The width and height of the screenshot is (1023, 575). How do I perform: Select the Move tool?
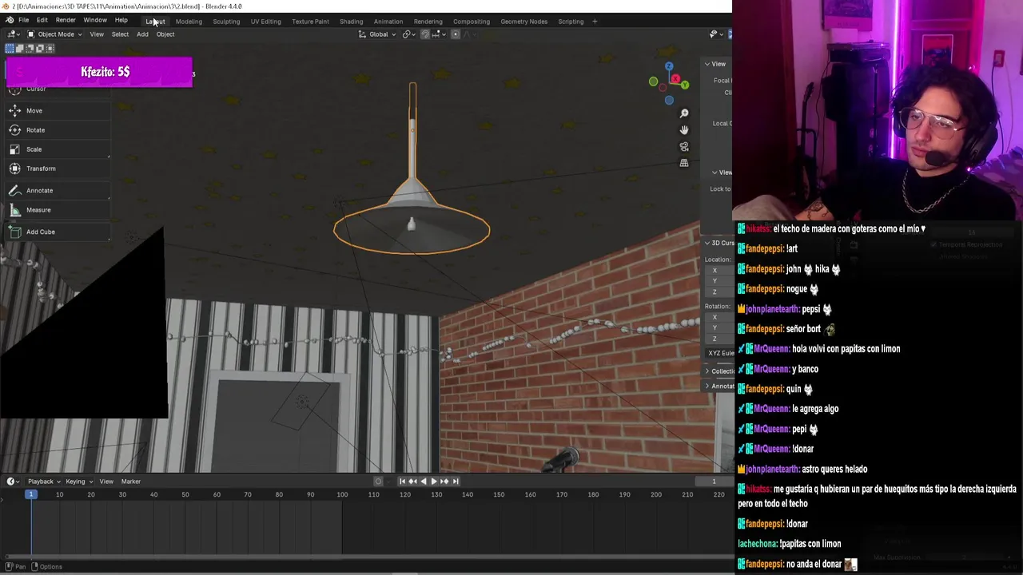(56, 111)
